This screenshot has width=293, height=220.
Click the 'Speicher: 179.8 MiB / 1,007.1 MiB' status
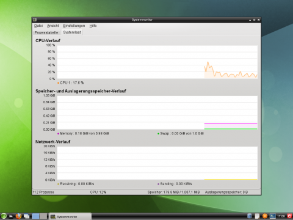(x=173, y=192)
